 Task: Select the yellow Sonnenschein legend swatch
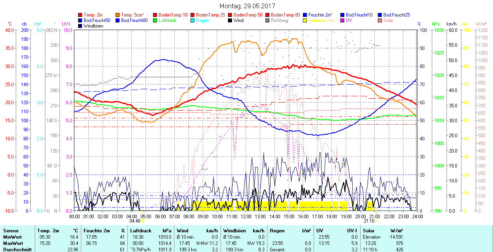coord(305,20)
